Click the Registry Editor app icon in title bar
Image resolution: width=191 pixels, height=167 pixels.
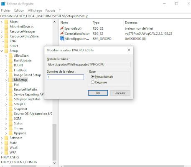coord(3,4)
